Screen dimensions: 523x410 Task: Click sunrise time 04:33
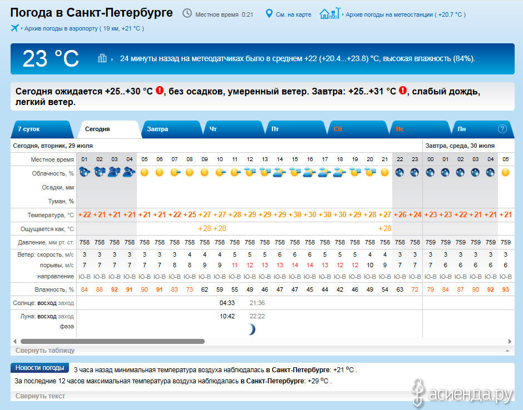pos(227,303)
